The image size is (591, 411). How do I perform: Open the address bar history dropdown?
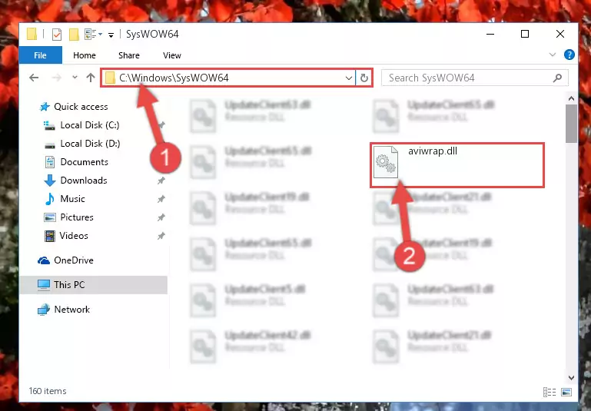(x=349, y=78)
